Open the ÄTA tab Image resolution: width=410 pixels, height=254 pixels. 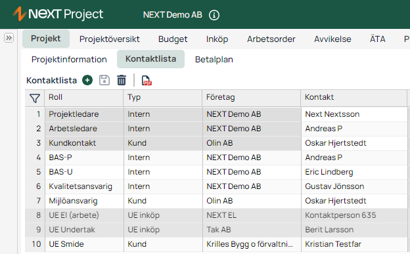tap(378, 39)
